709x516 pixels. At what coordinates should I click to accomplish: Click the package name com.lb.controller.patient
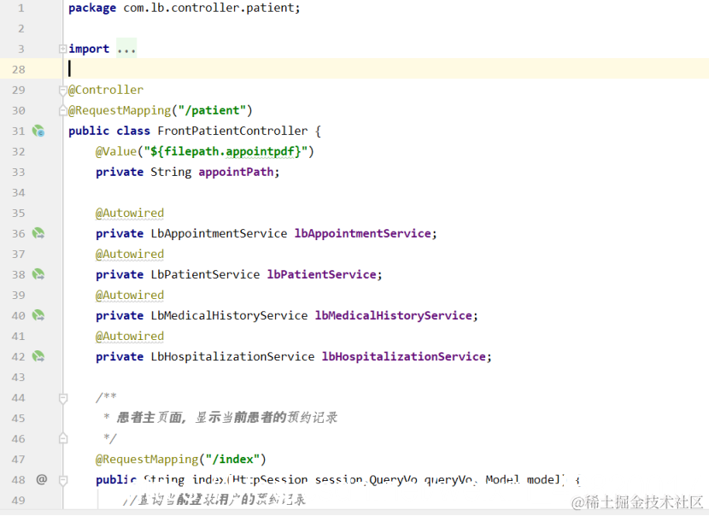(x=210, y=9)
